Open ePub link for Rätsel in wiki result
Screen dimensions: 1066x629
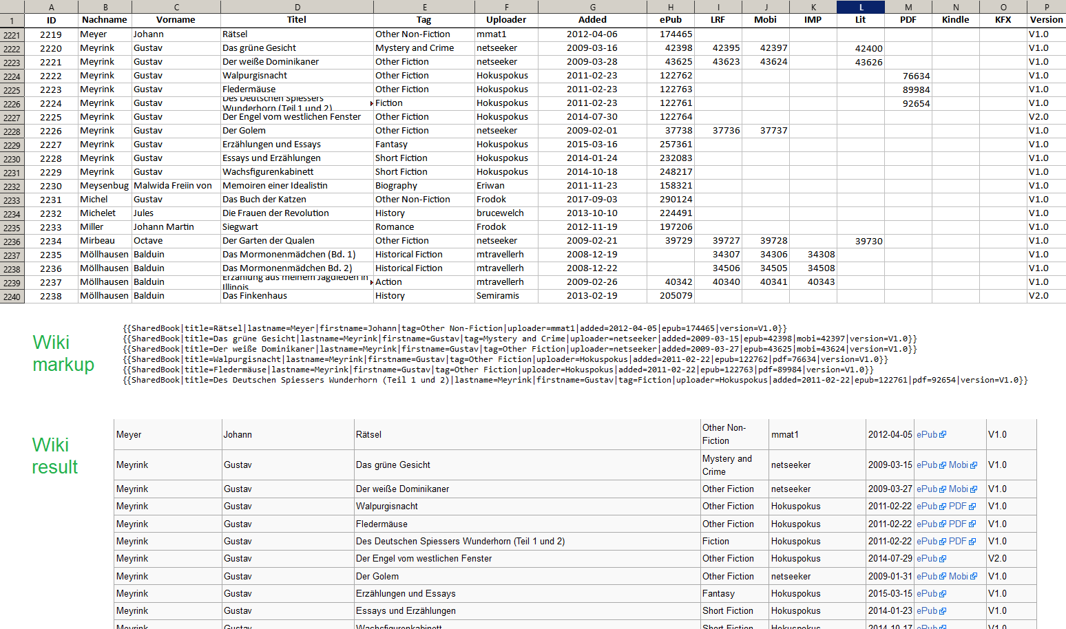click(931, 435)
